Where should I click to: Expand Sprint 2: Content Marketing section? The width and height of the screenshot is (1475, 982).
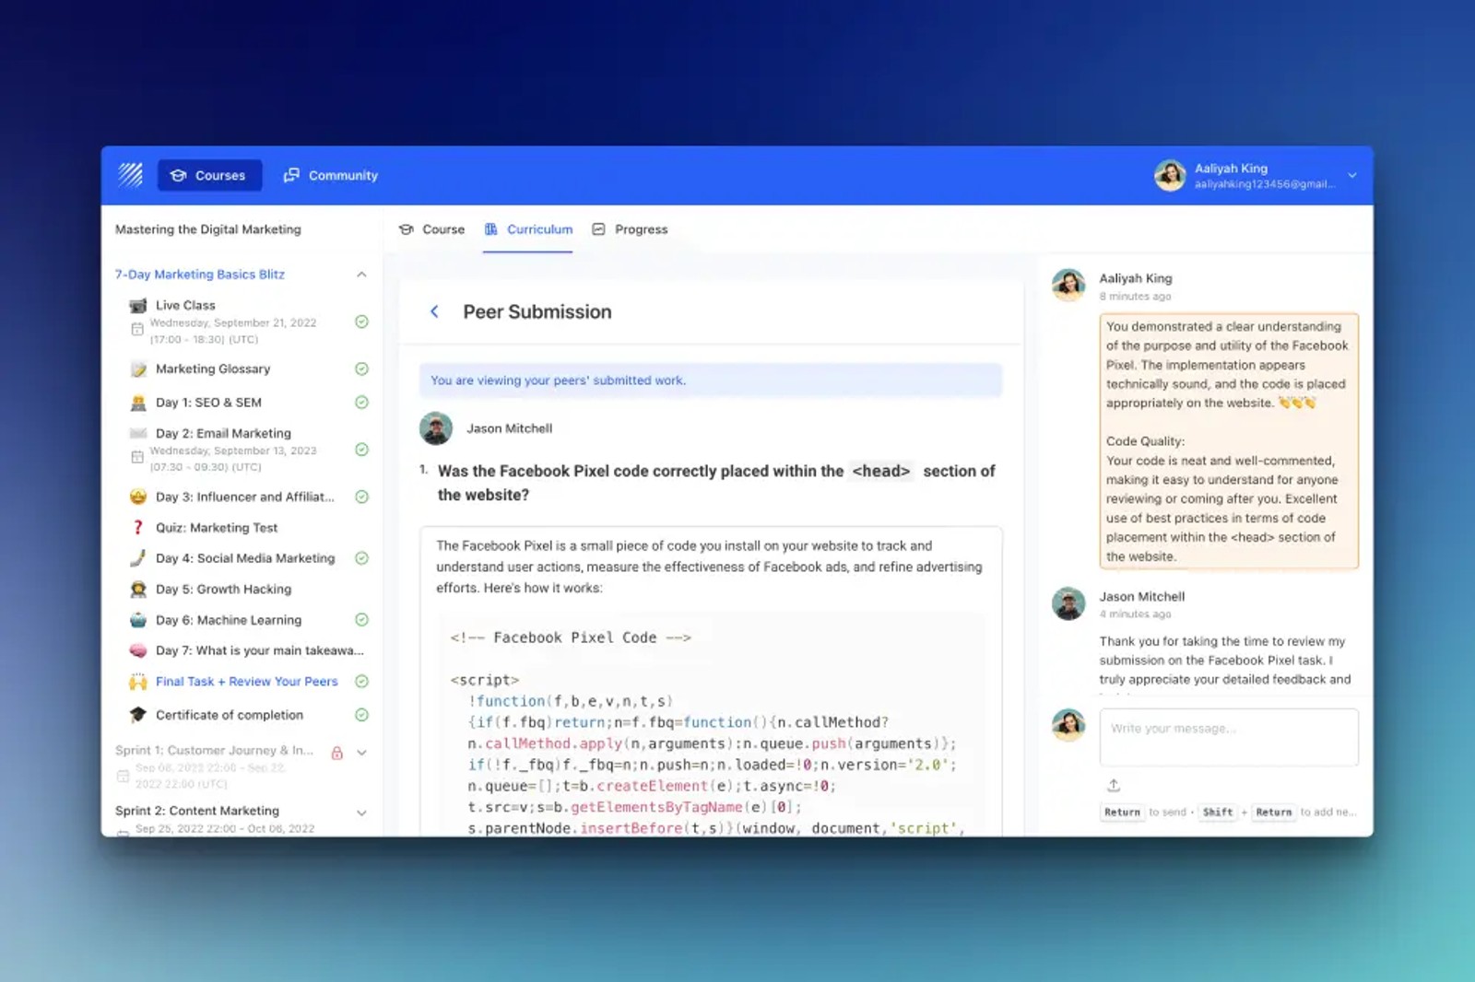(x=361, y=812)
